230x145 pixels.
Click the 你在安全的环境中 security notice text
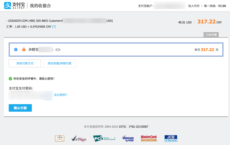(x=34, y=79)
